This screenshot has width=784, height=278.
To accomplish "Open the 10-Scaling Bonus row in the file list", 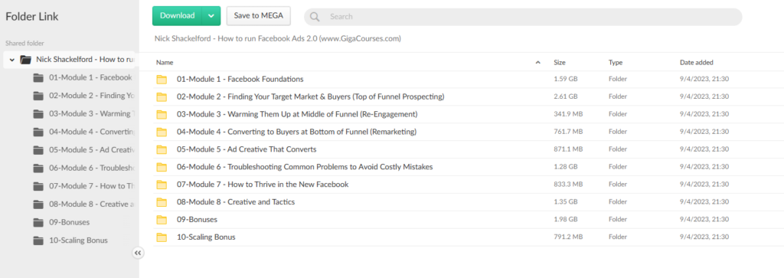I will 469,237.
